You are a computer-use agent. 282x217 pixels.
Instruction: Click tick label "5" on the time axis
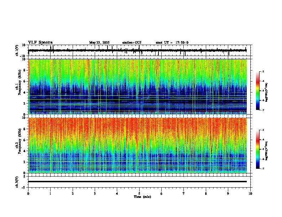[x=139, y=194]
